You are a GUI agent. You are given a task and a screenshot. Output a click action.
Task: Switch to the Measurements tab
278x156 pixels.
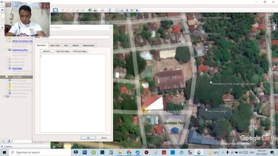pyautogui.click(x=89, y=45)
